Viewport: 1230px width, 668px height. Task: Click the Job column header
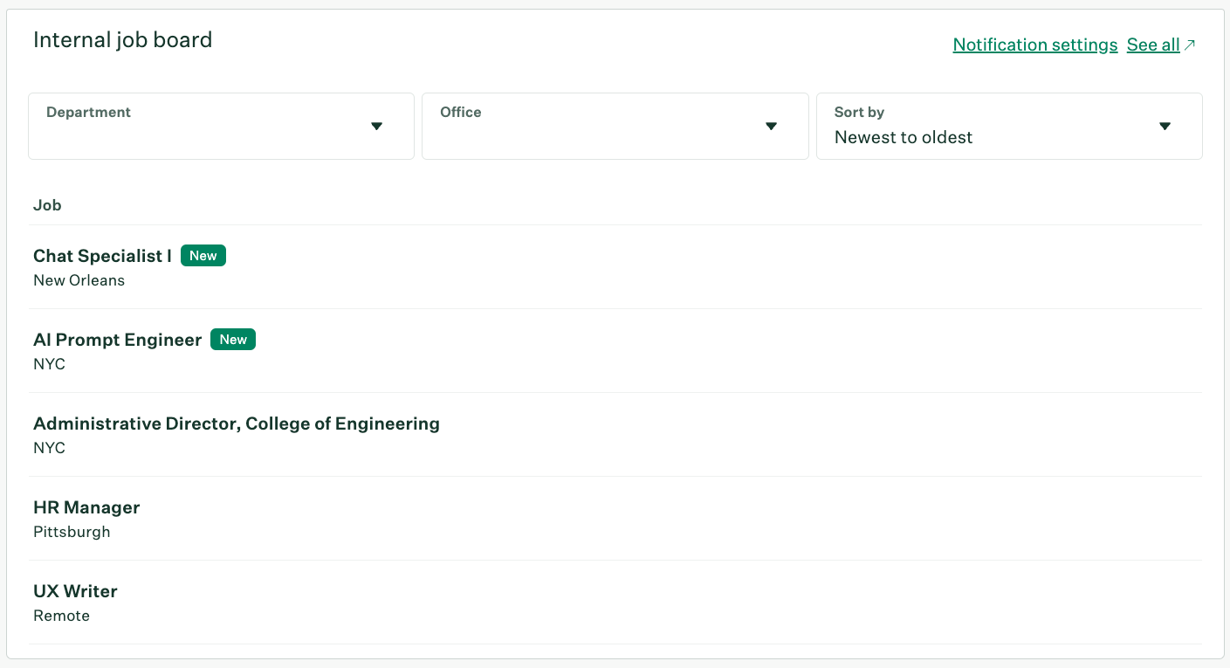pos(47,205)
